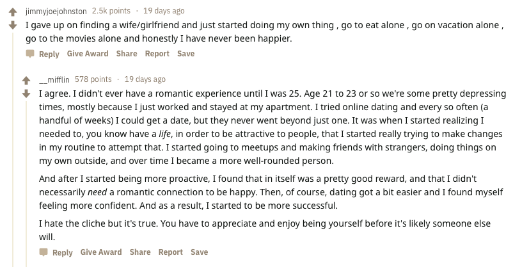Upvote jimmyjoejohnston's comment
This screenshot has height=267, width=529.
13,12
